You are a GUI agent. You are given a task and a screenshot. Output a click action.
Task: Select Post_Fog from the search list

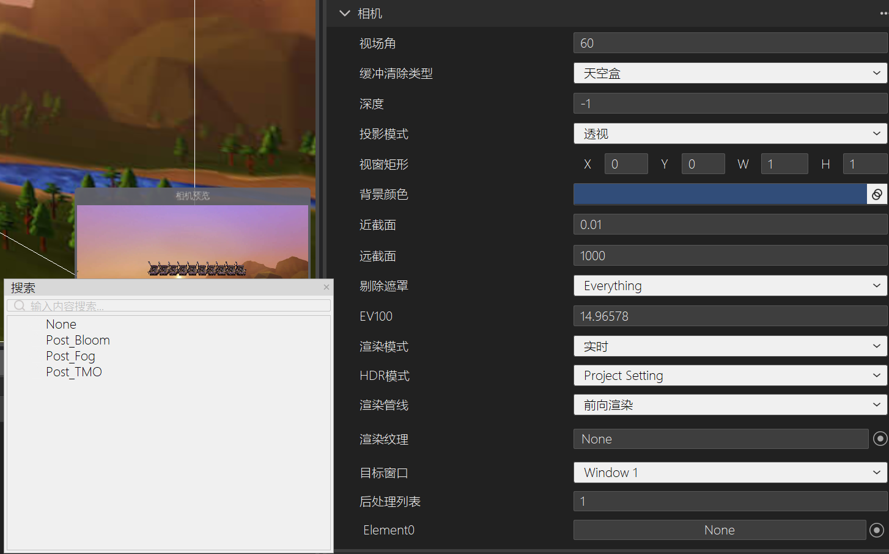tap(70, 356)
